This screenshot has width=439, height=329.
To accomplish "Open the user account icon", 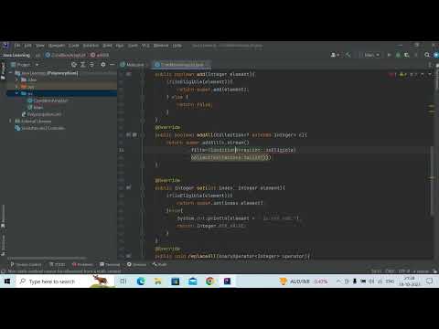I will [335, 55].
